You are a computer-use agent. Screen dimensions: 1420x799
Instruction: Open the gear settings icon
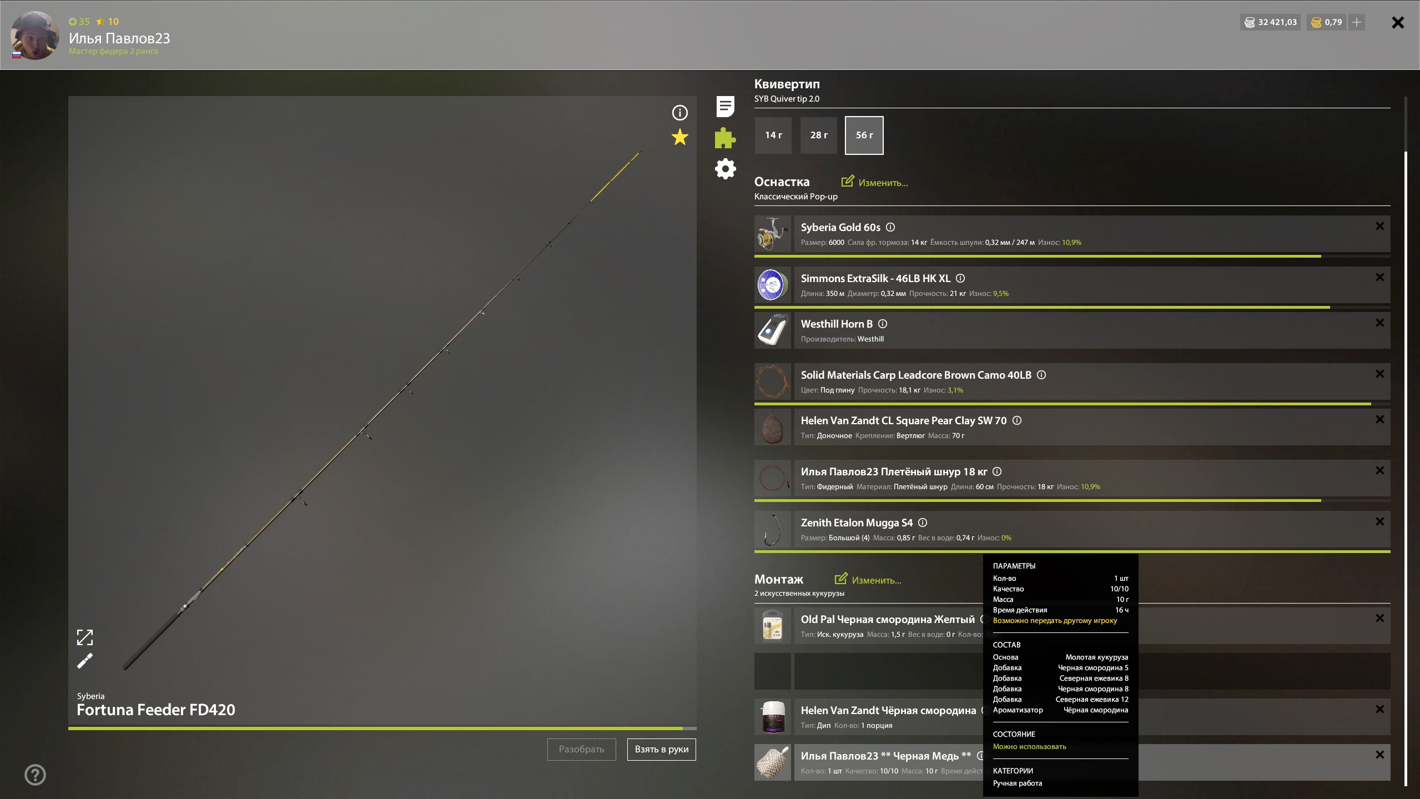(725, 169)
